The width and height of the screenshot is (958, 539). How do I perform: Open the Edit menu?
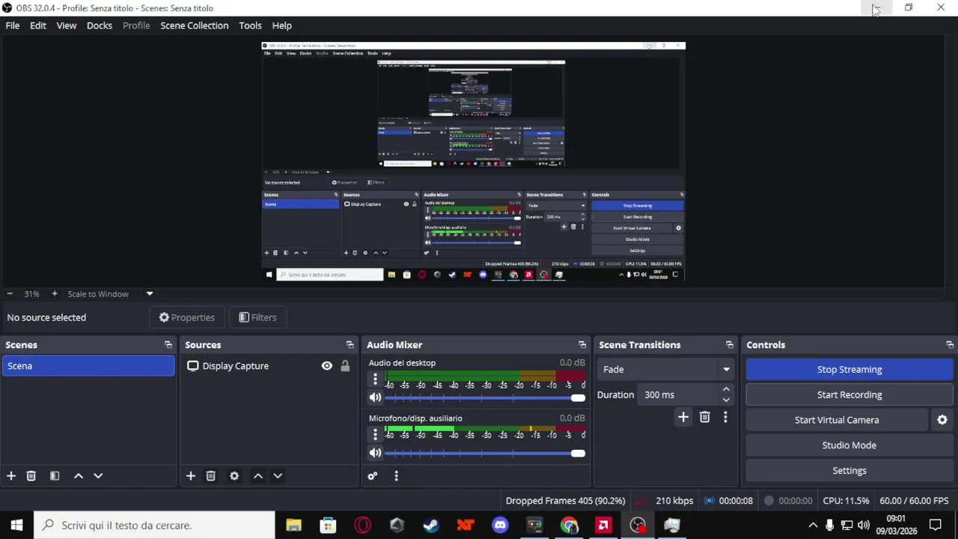(38, 25)
